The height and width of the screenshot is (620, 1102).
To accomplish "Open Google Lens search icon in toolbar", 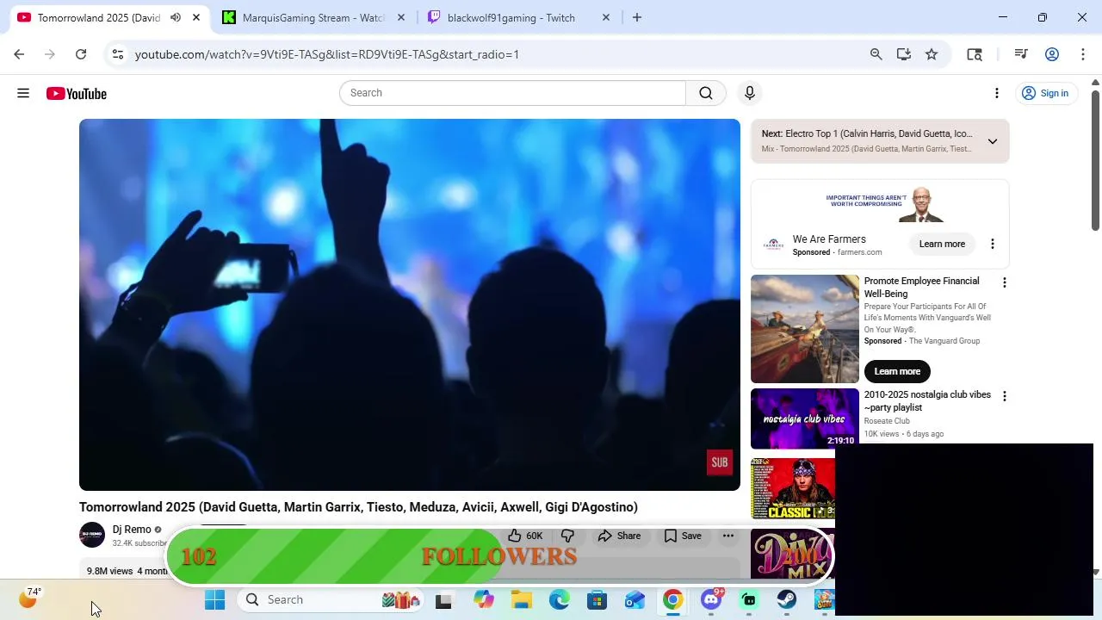I will point(975,54).
